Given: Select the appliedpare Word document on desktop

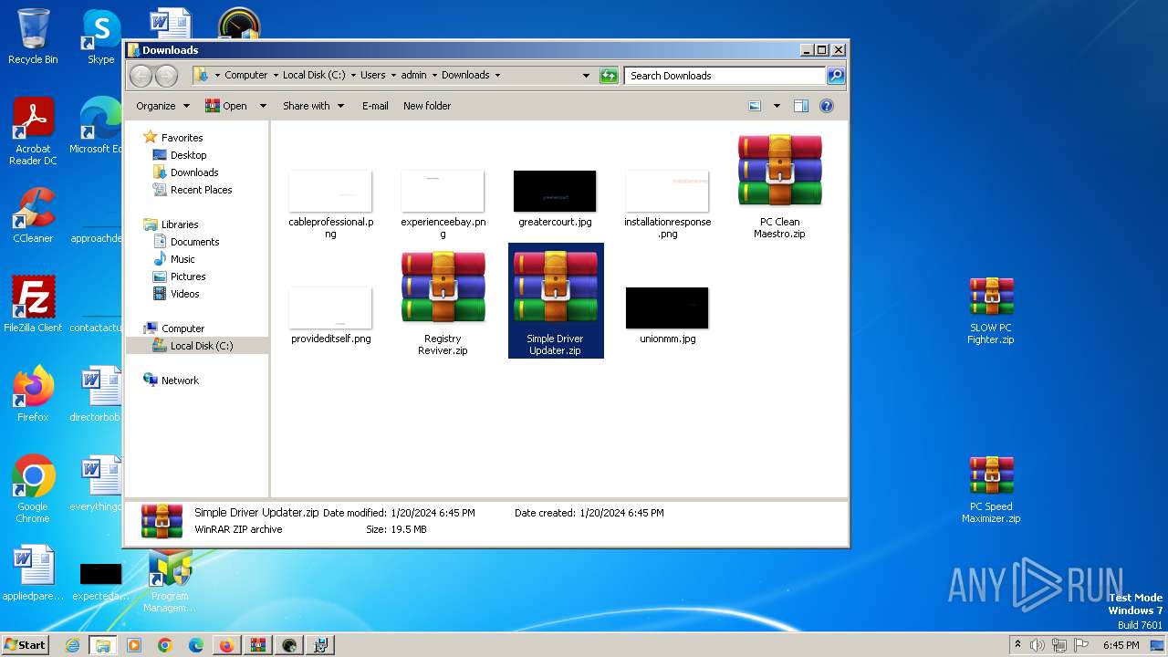Looking at the screenshot, I should [33, 573].
